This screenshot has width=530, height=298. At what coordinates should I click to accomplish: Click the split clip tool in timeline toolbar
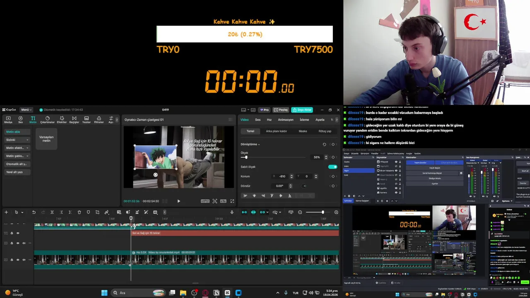click(x=52, y=212)
